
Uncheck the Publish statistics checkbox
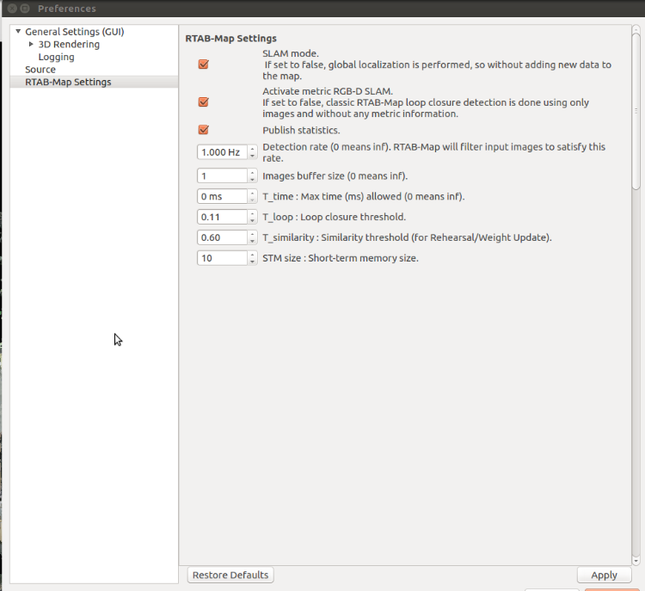pyautogui.click(x=204, y=130)
